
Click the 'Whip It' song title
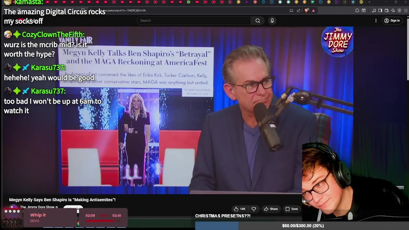[x=38, y=215]
